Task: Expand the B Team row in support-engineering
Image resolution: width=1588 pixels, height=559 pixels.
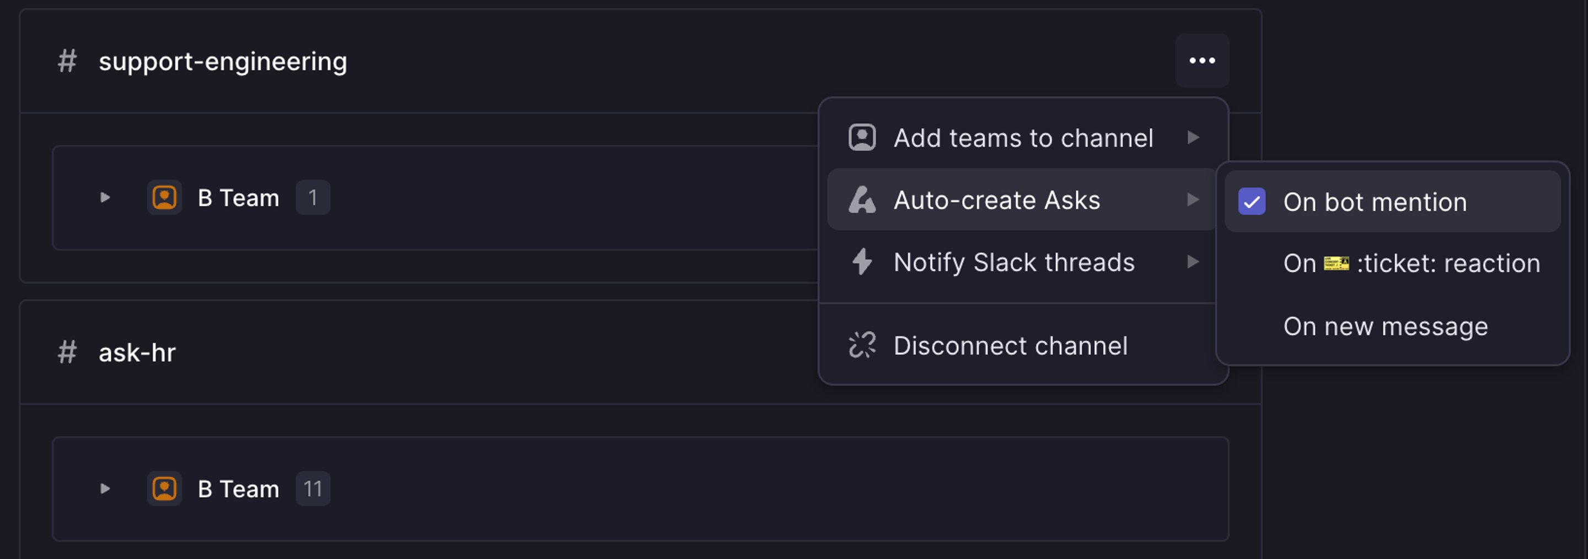Action: tap(105, 197)
